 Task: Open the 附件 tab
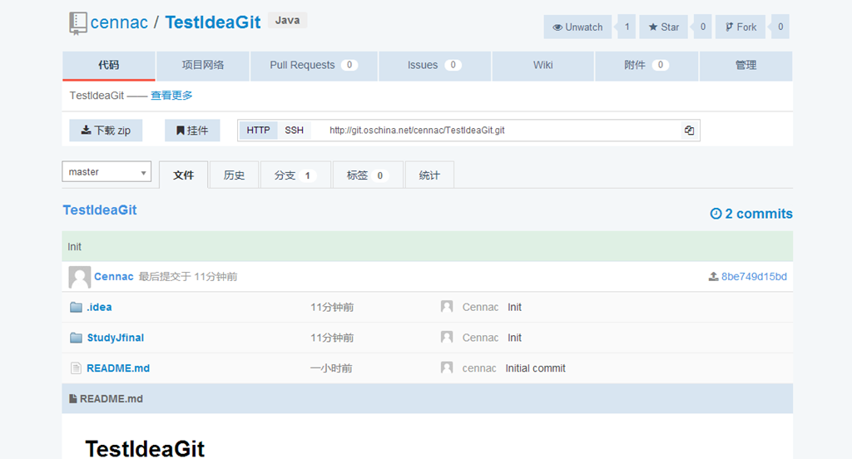646,65
